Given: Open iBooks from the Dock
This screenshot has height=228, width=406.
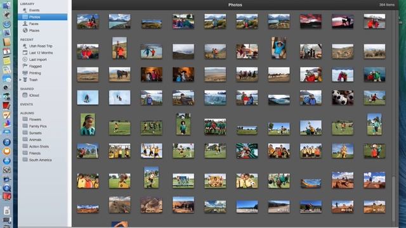Looking at the screenshot, I should pyautogui.click(x=6, y=151).
